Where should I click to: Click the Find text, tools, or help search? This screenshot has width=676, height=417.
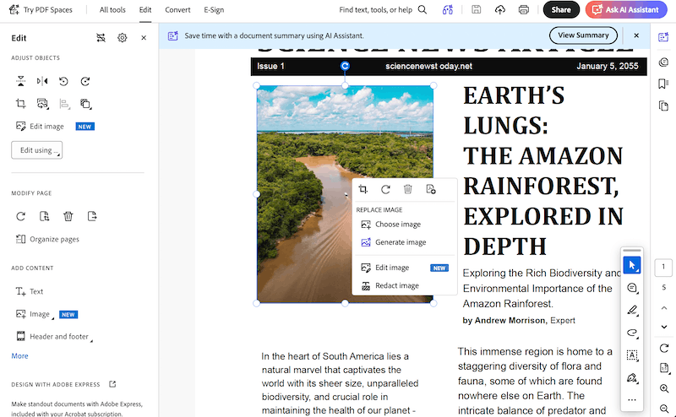click(x=383, y=9)
